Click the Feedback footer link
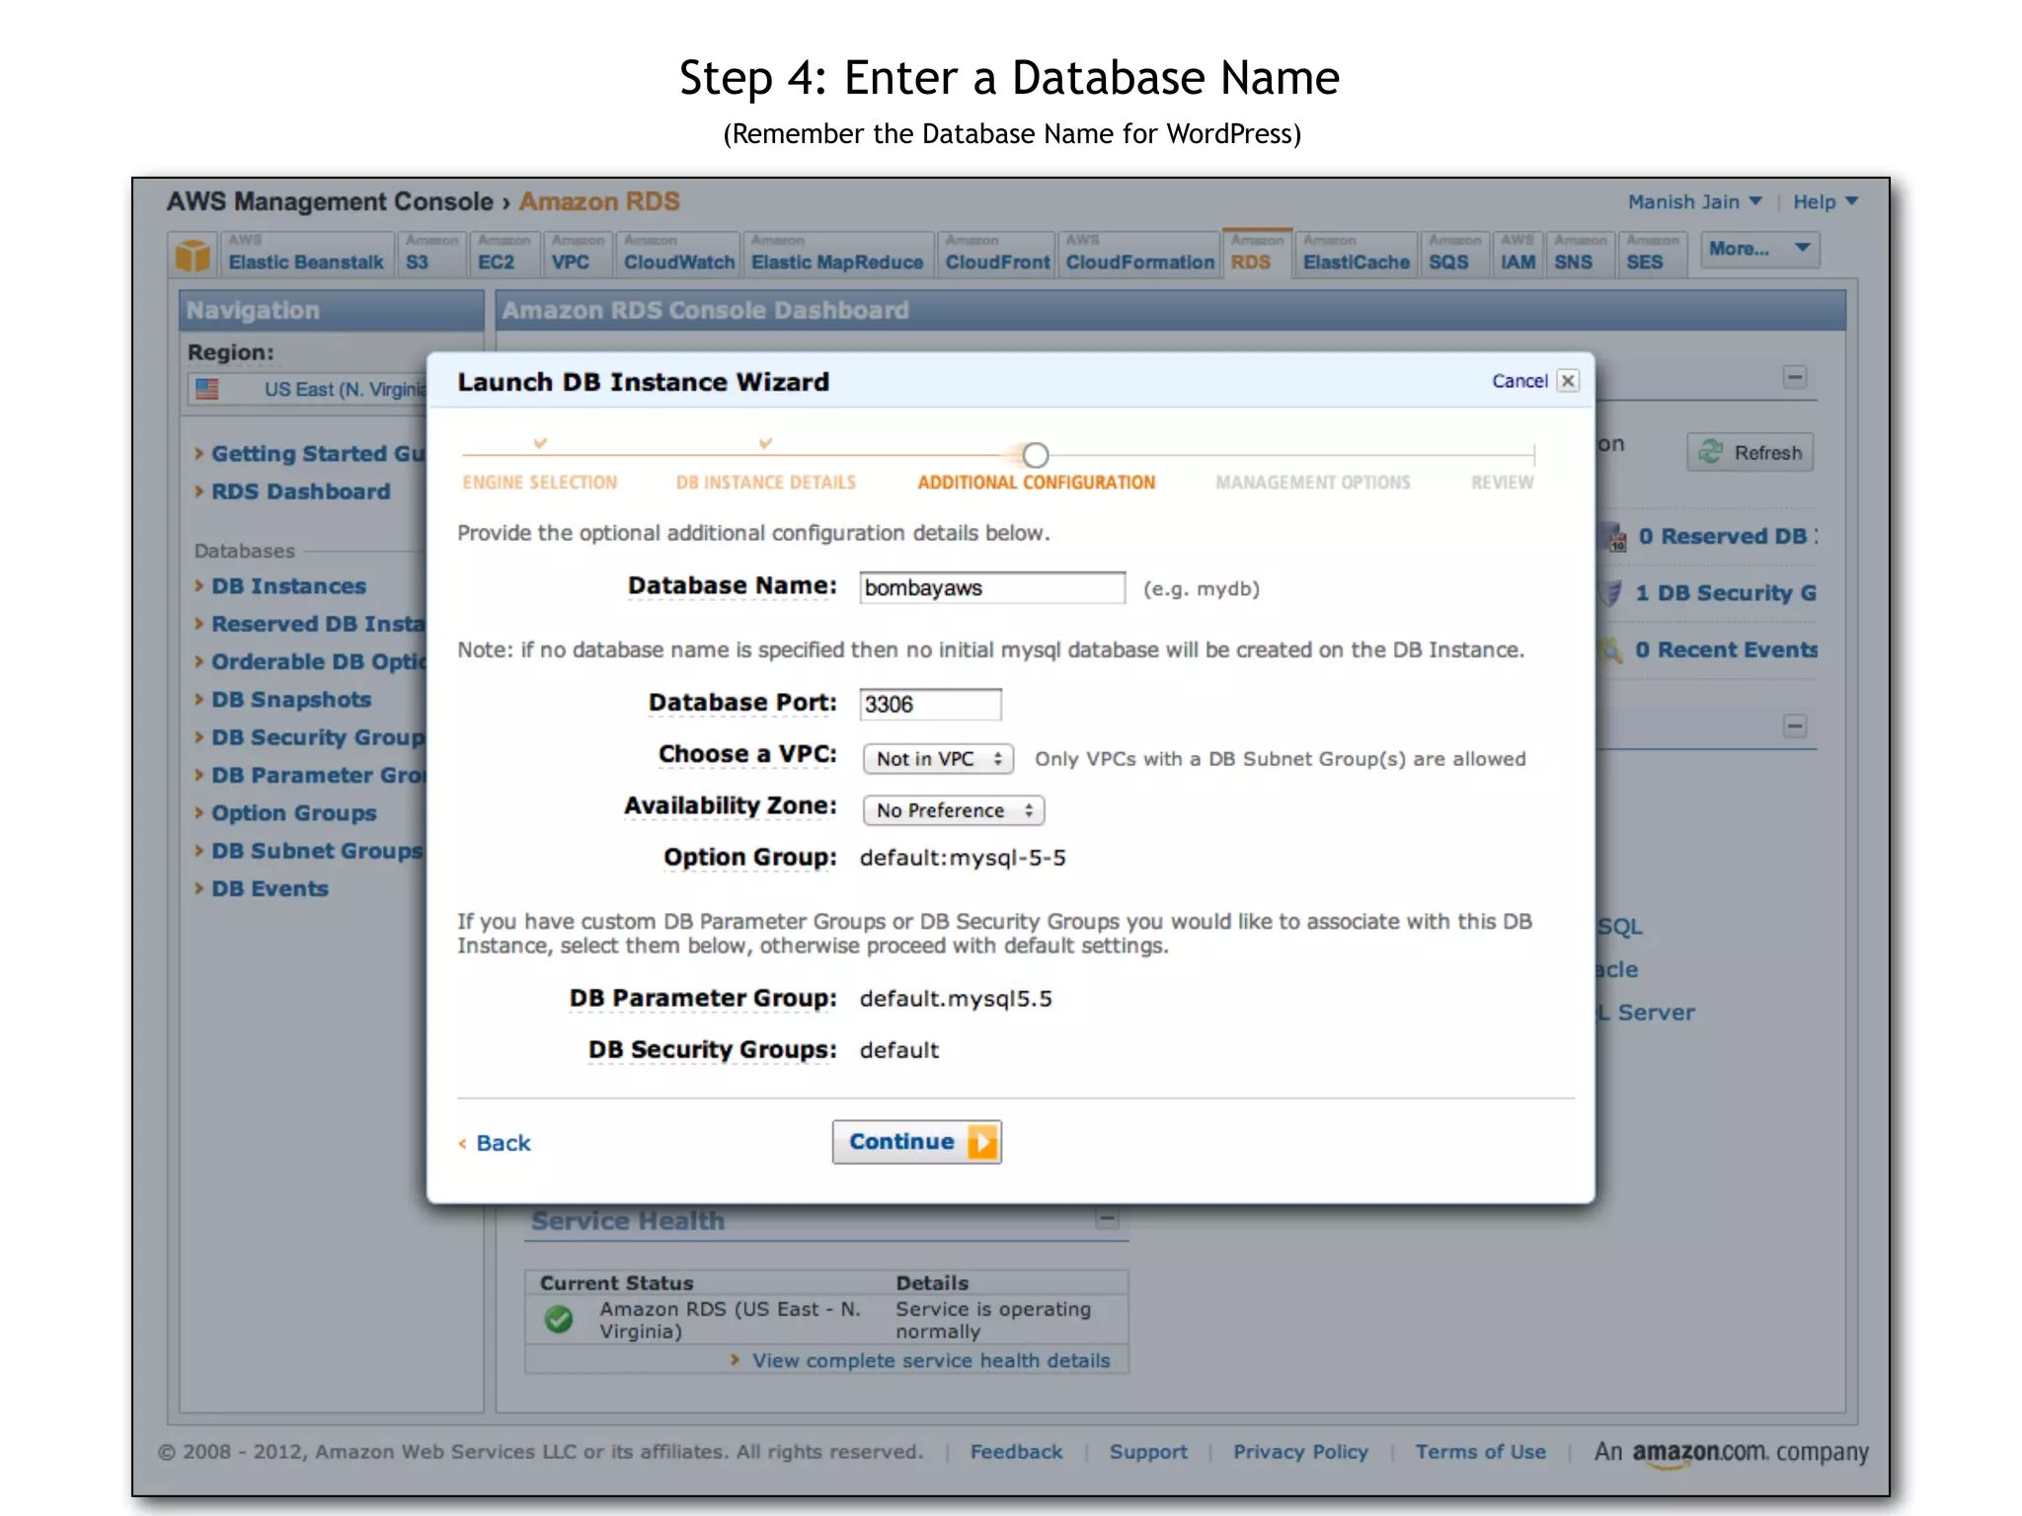2022x1516 pixels. click(1016, 1452)
